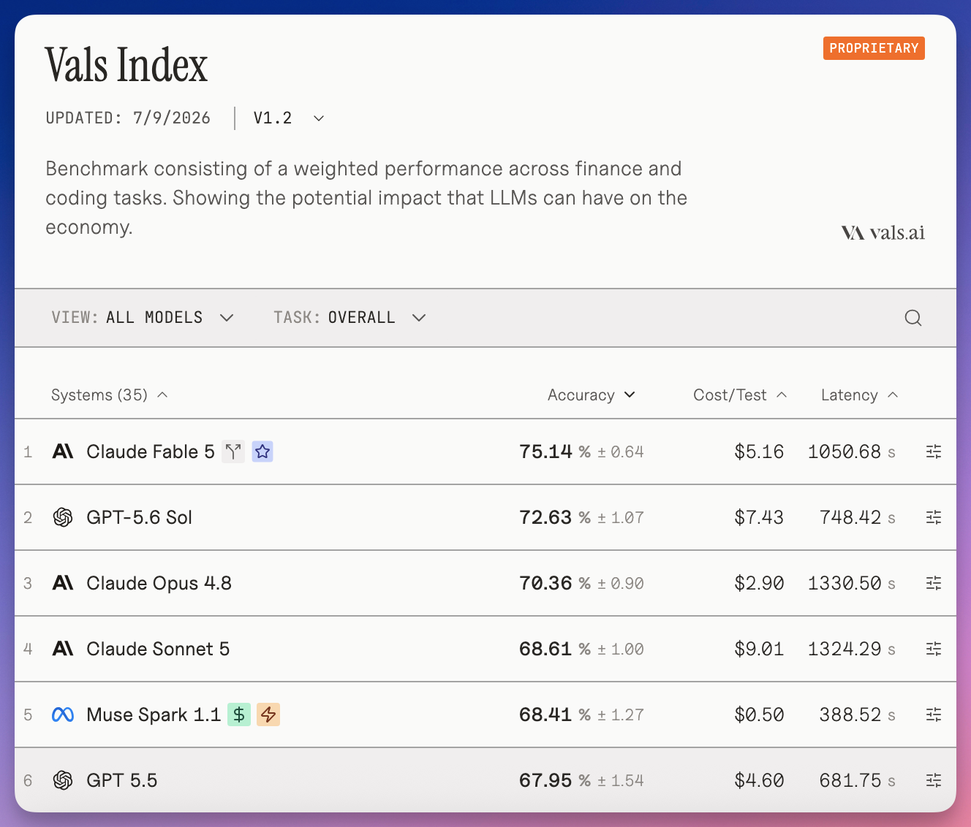Open the settings sliders icon for Claude Sonnet 5

(x=934, y=649)
